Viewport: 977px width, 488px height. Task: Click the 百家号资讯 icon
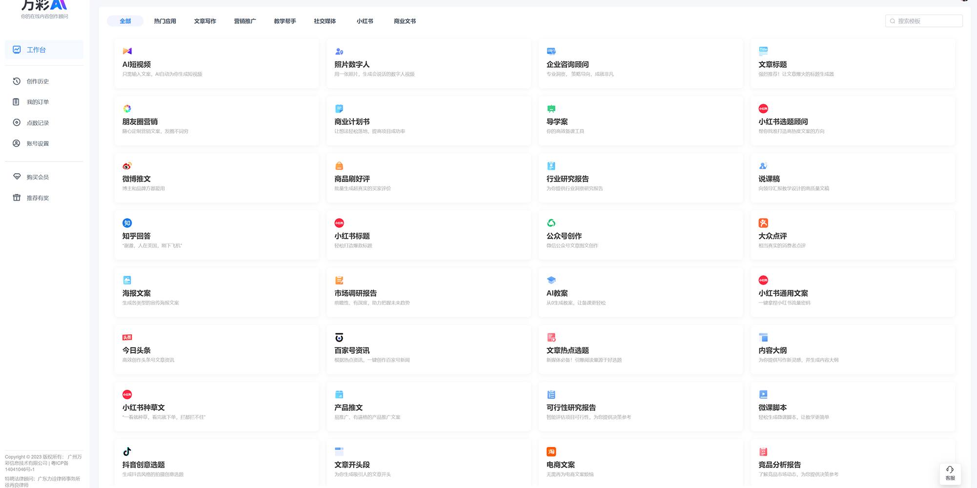(339, 337)
